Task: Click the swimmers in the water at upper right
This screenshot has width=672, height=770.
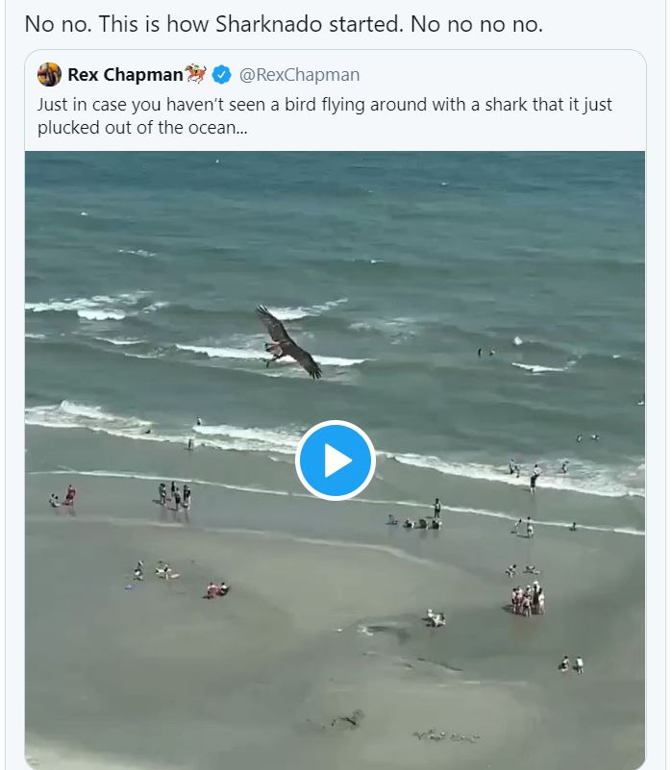Action: (x=486, y=353)
